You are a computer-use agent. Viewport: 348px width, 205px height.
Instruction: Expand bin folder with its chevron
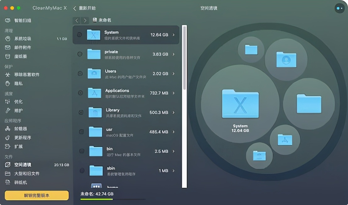pyautogui.click(x=174, y=151)
